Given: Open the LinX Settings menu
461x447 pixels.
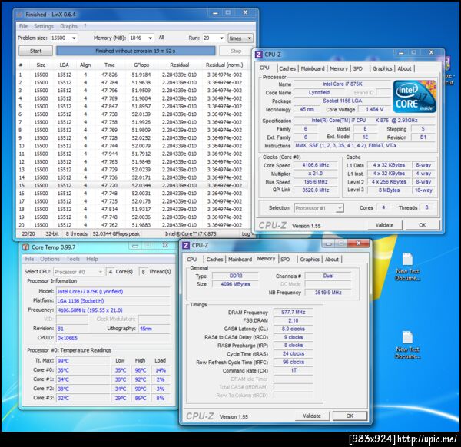Looking at the screenshot, I should [44, 26].
